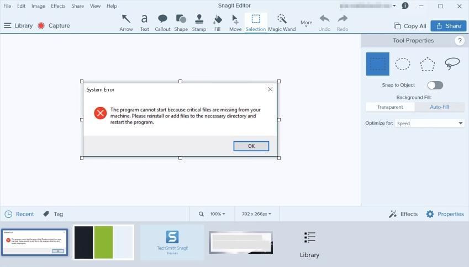Open the 100% zoom level dropdown
The image size is (469, 267).
(x=217, y=214)
